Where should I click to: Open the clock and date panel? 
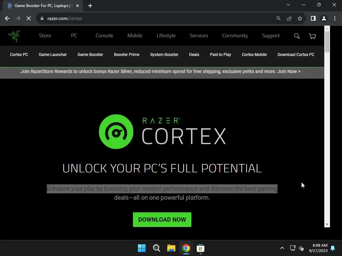pos(318,248)
